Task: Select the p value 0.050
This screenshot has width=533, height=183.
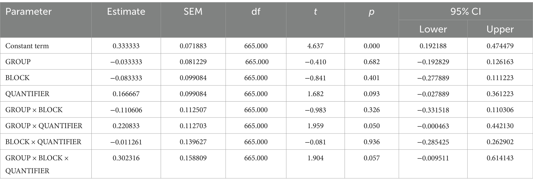Action: [372, 126]
